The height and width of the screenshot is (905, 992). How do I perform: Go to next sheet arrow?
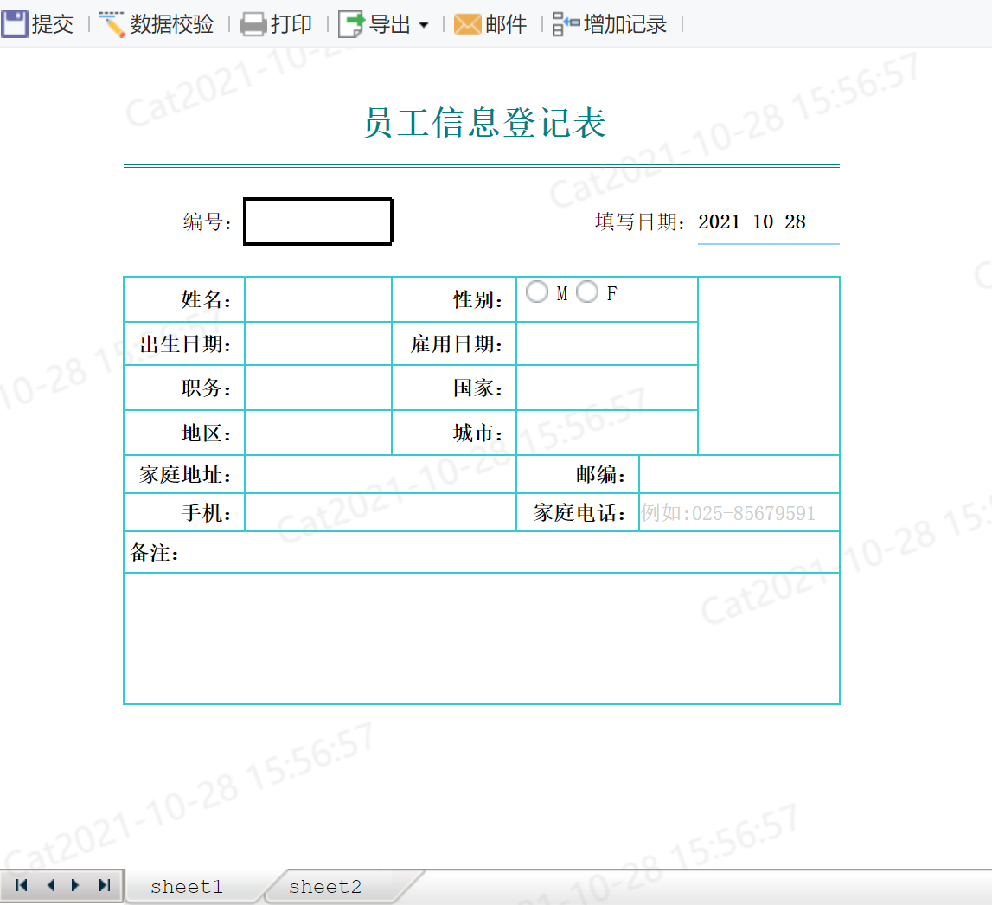74,885
